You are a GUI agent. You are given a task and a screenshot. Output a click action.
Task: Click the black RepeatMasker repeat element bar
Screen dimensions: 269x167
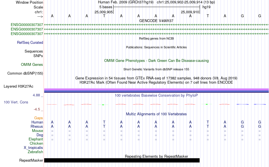coord(122,160)
